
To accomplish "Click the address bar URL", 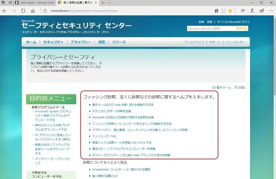I will click(84, 11).
